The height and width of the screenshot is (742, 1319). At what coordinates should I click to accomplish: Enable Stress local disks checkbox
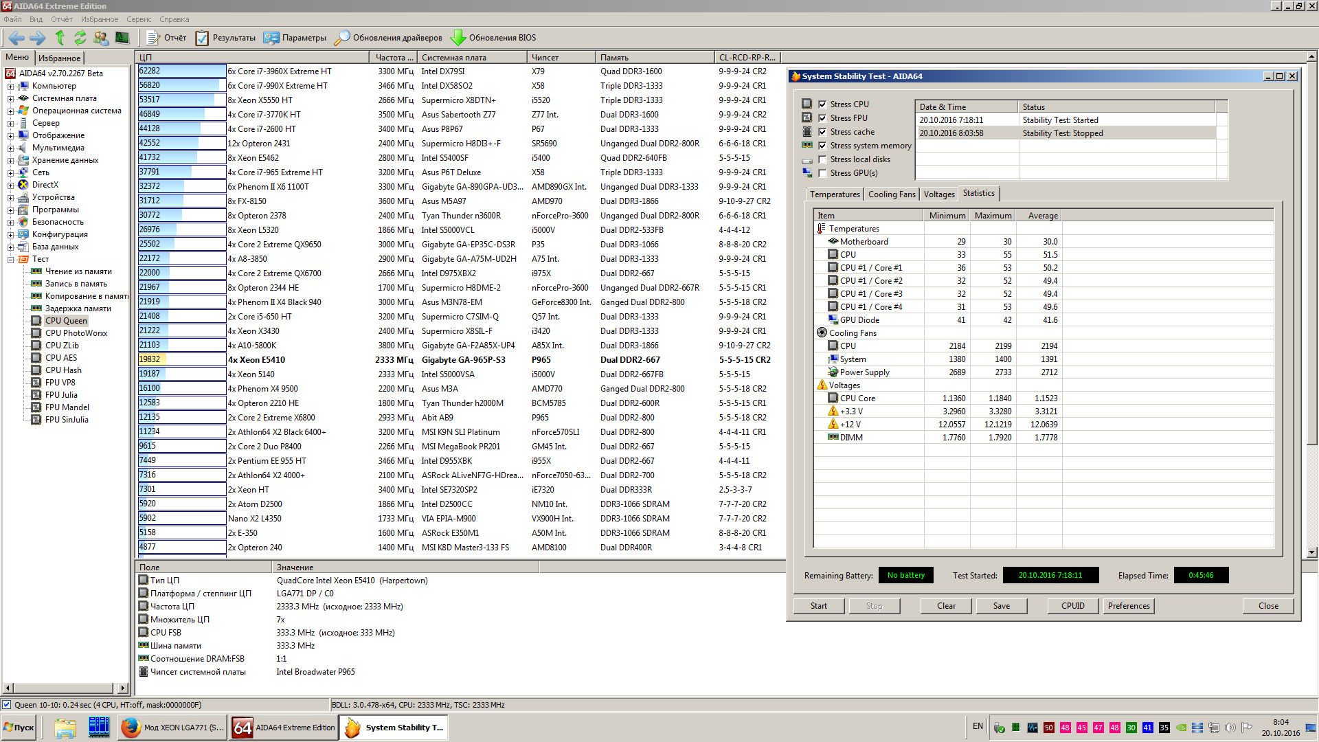(x=822, y=159)
